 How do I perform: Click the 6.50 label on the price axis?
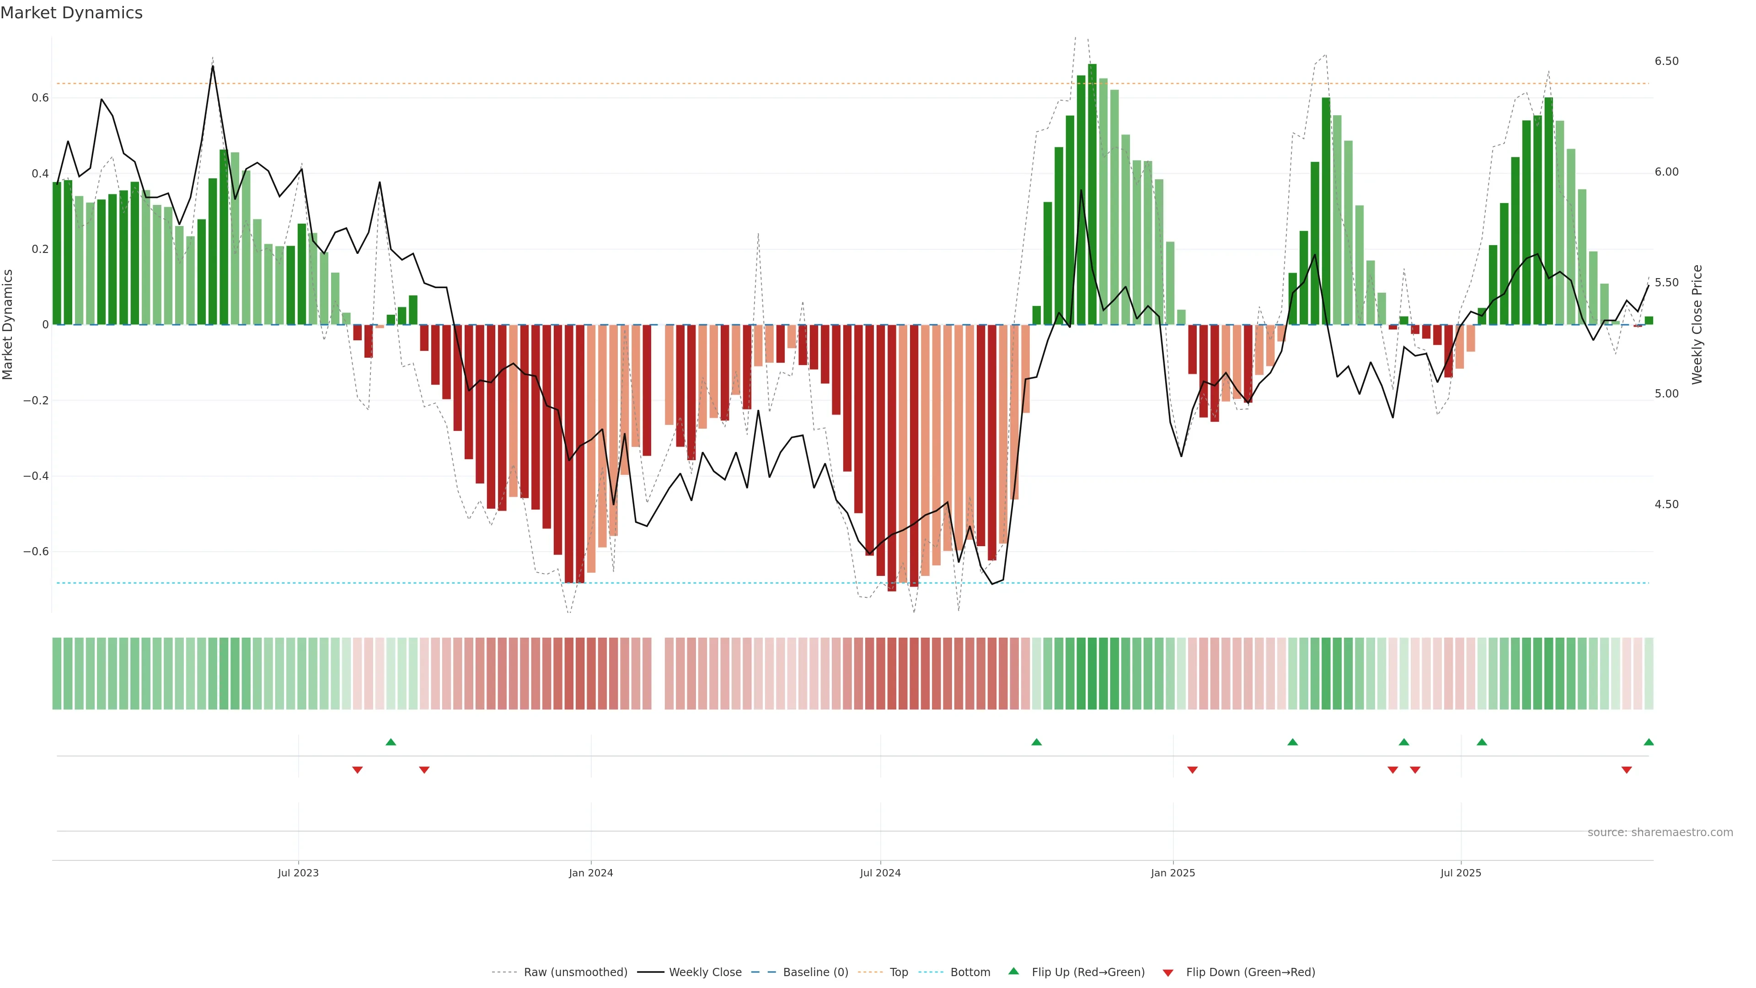pyautogui.click(x=1666, y=61)
